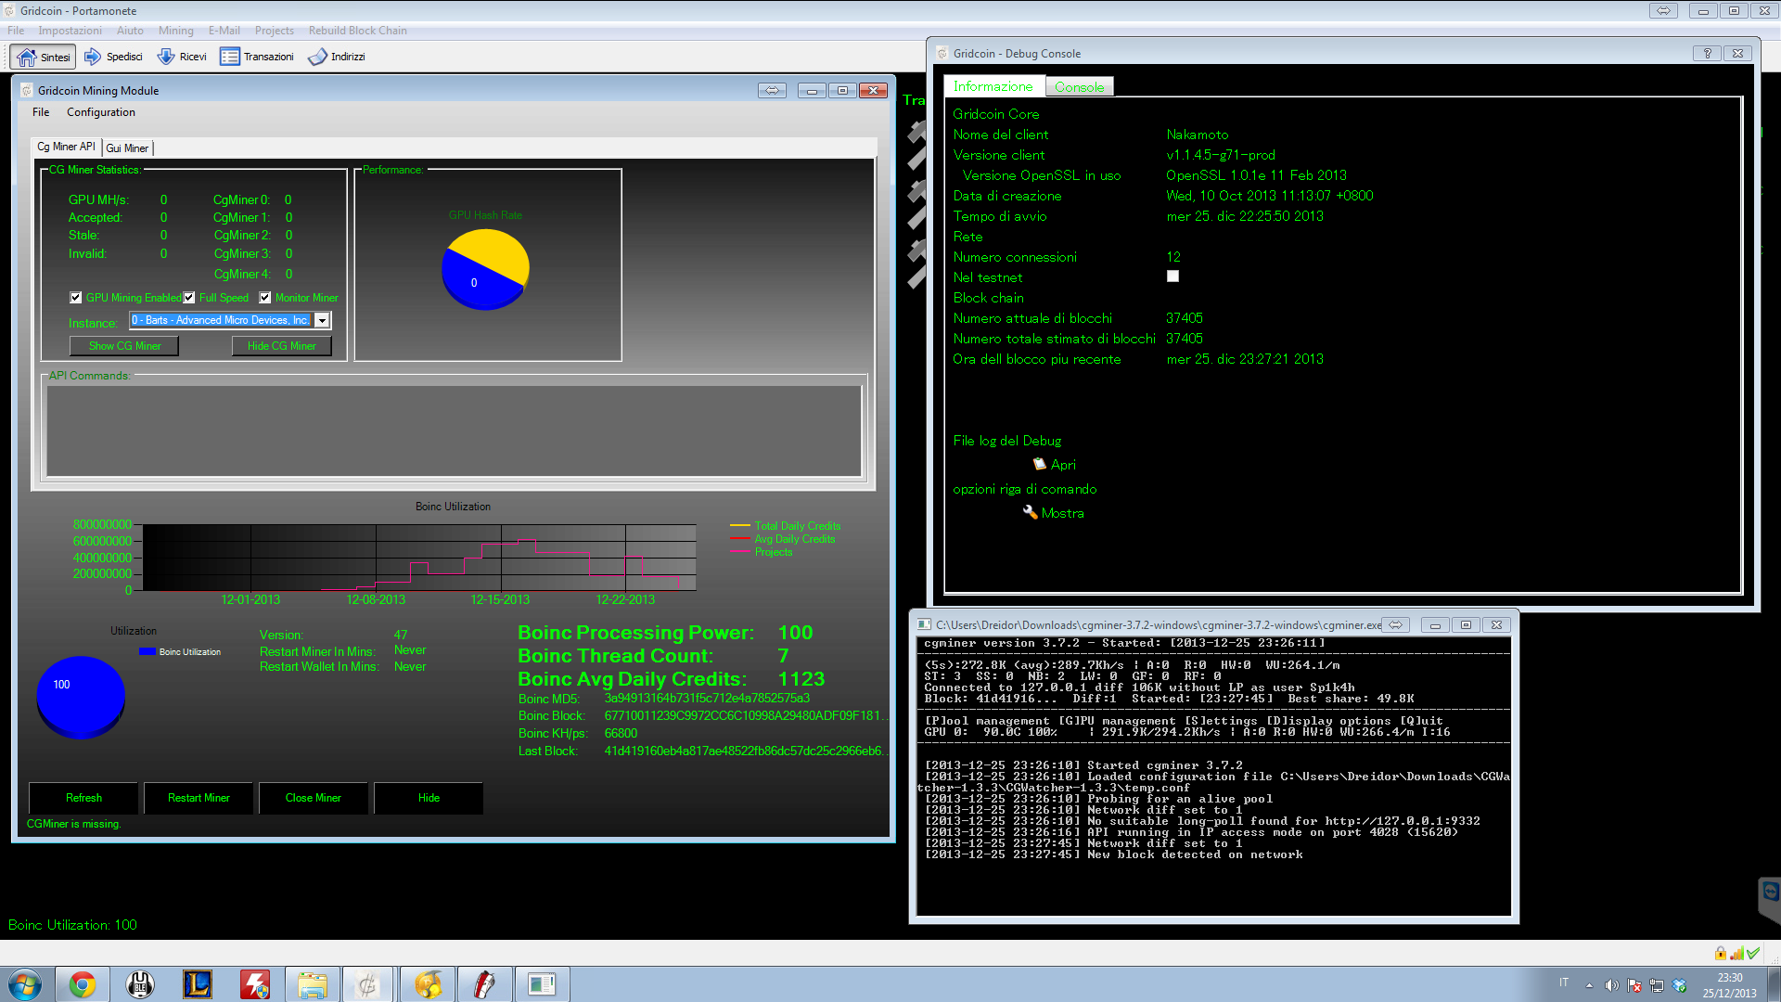Click the blue Boinc Utilization legend swatch
This screenshot has width=1781, height=1002.
coord(147,651)
